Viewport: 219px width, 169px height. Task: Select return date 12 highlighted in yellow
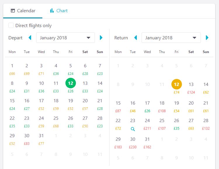[x=176, y=85]
